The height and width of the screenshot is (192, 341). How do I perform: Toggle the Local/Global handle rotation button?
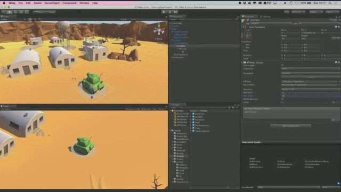coord(51,12)
